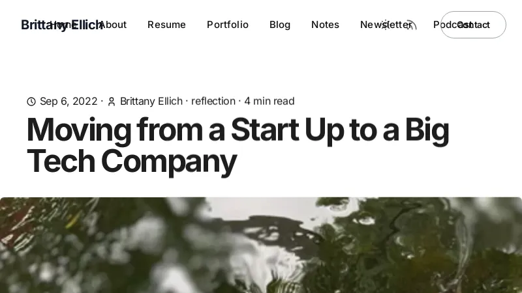Image resolution: width=522 pixels, height=293 pixels.
Task: Open the RSS feed icon
Action: click(410, 25)
